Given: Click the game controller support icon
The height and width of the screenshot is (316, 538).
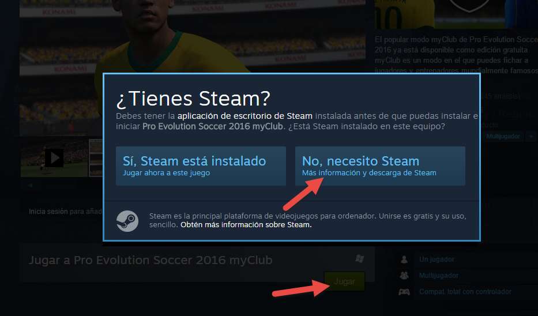Looking at the screenshot, I should (404, 292).
